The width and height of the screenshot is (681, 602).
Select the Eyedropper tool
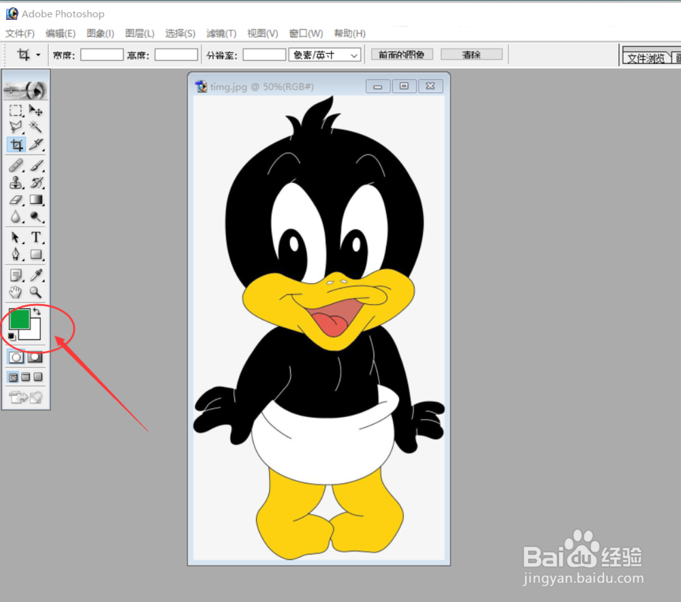point(36,275)
